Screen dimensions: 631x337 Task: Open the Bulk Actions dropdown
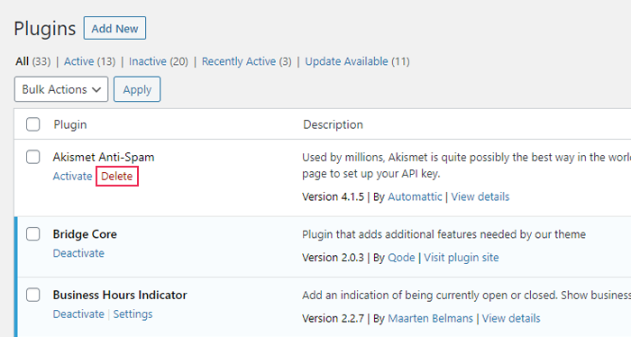pos(61,89)
